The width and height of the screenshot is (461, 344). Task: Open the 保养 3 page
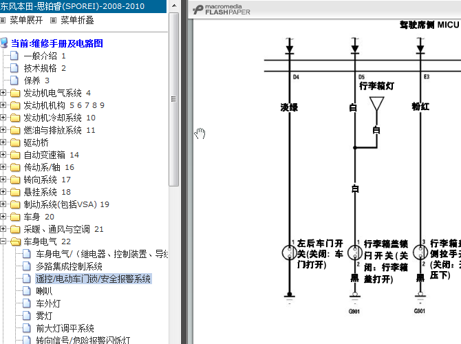point(36,80)
